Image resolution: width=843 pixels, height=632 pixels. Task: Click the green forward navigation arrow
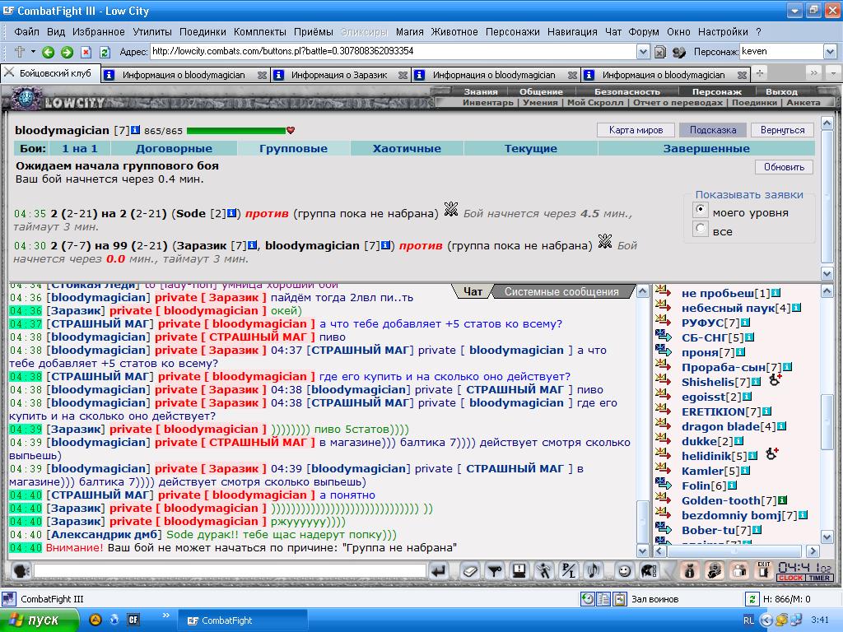point(67,52)
